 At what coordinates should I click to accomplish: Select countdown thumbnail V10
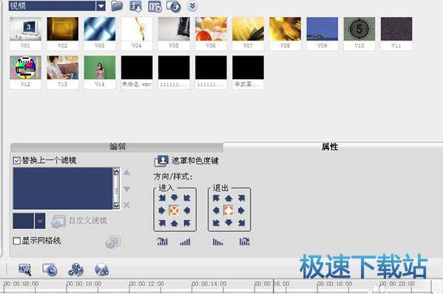[359, 33]
